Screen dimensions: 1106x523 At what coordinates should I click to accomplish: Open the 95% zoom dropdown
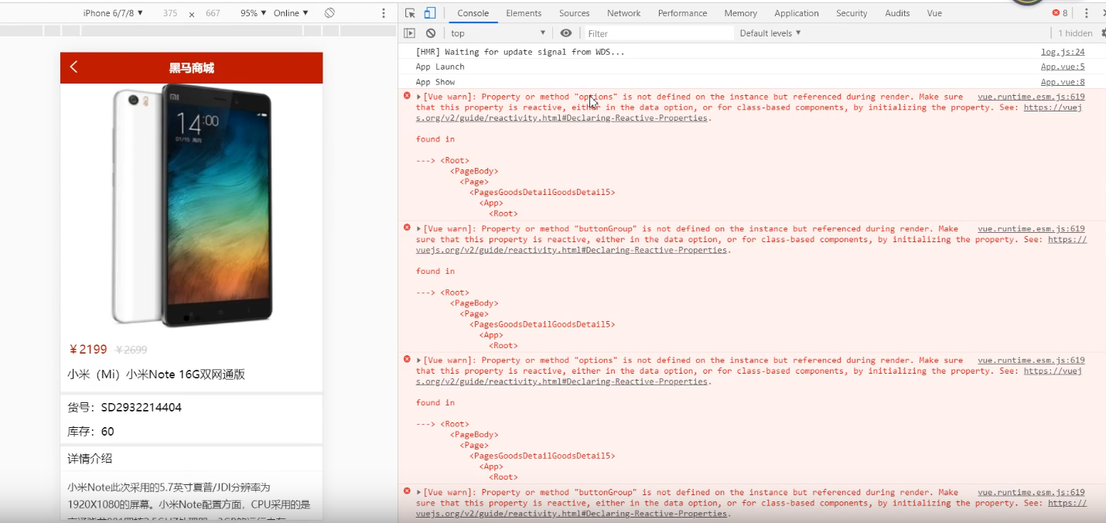coord(254,13)
